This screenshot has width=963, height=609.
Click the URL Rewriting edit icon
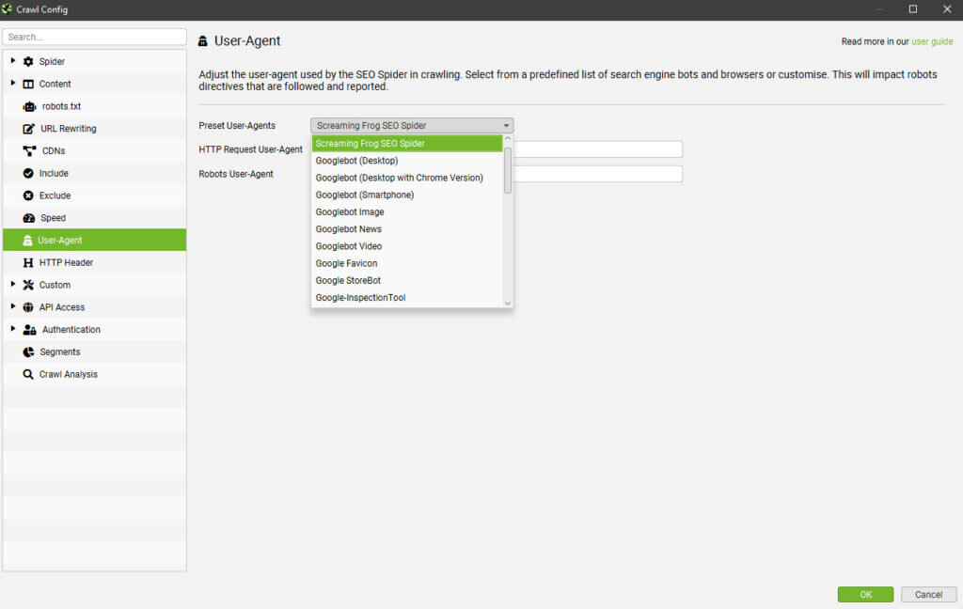point(29,129)
